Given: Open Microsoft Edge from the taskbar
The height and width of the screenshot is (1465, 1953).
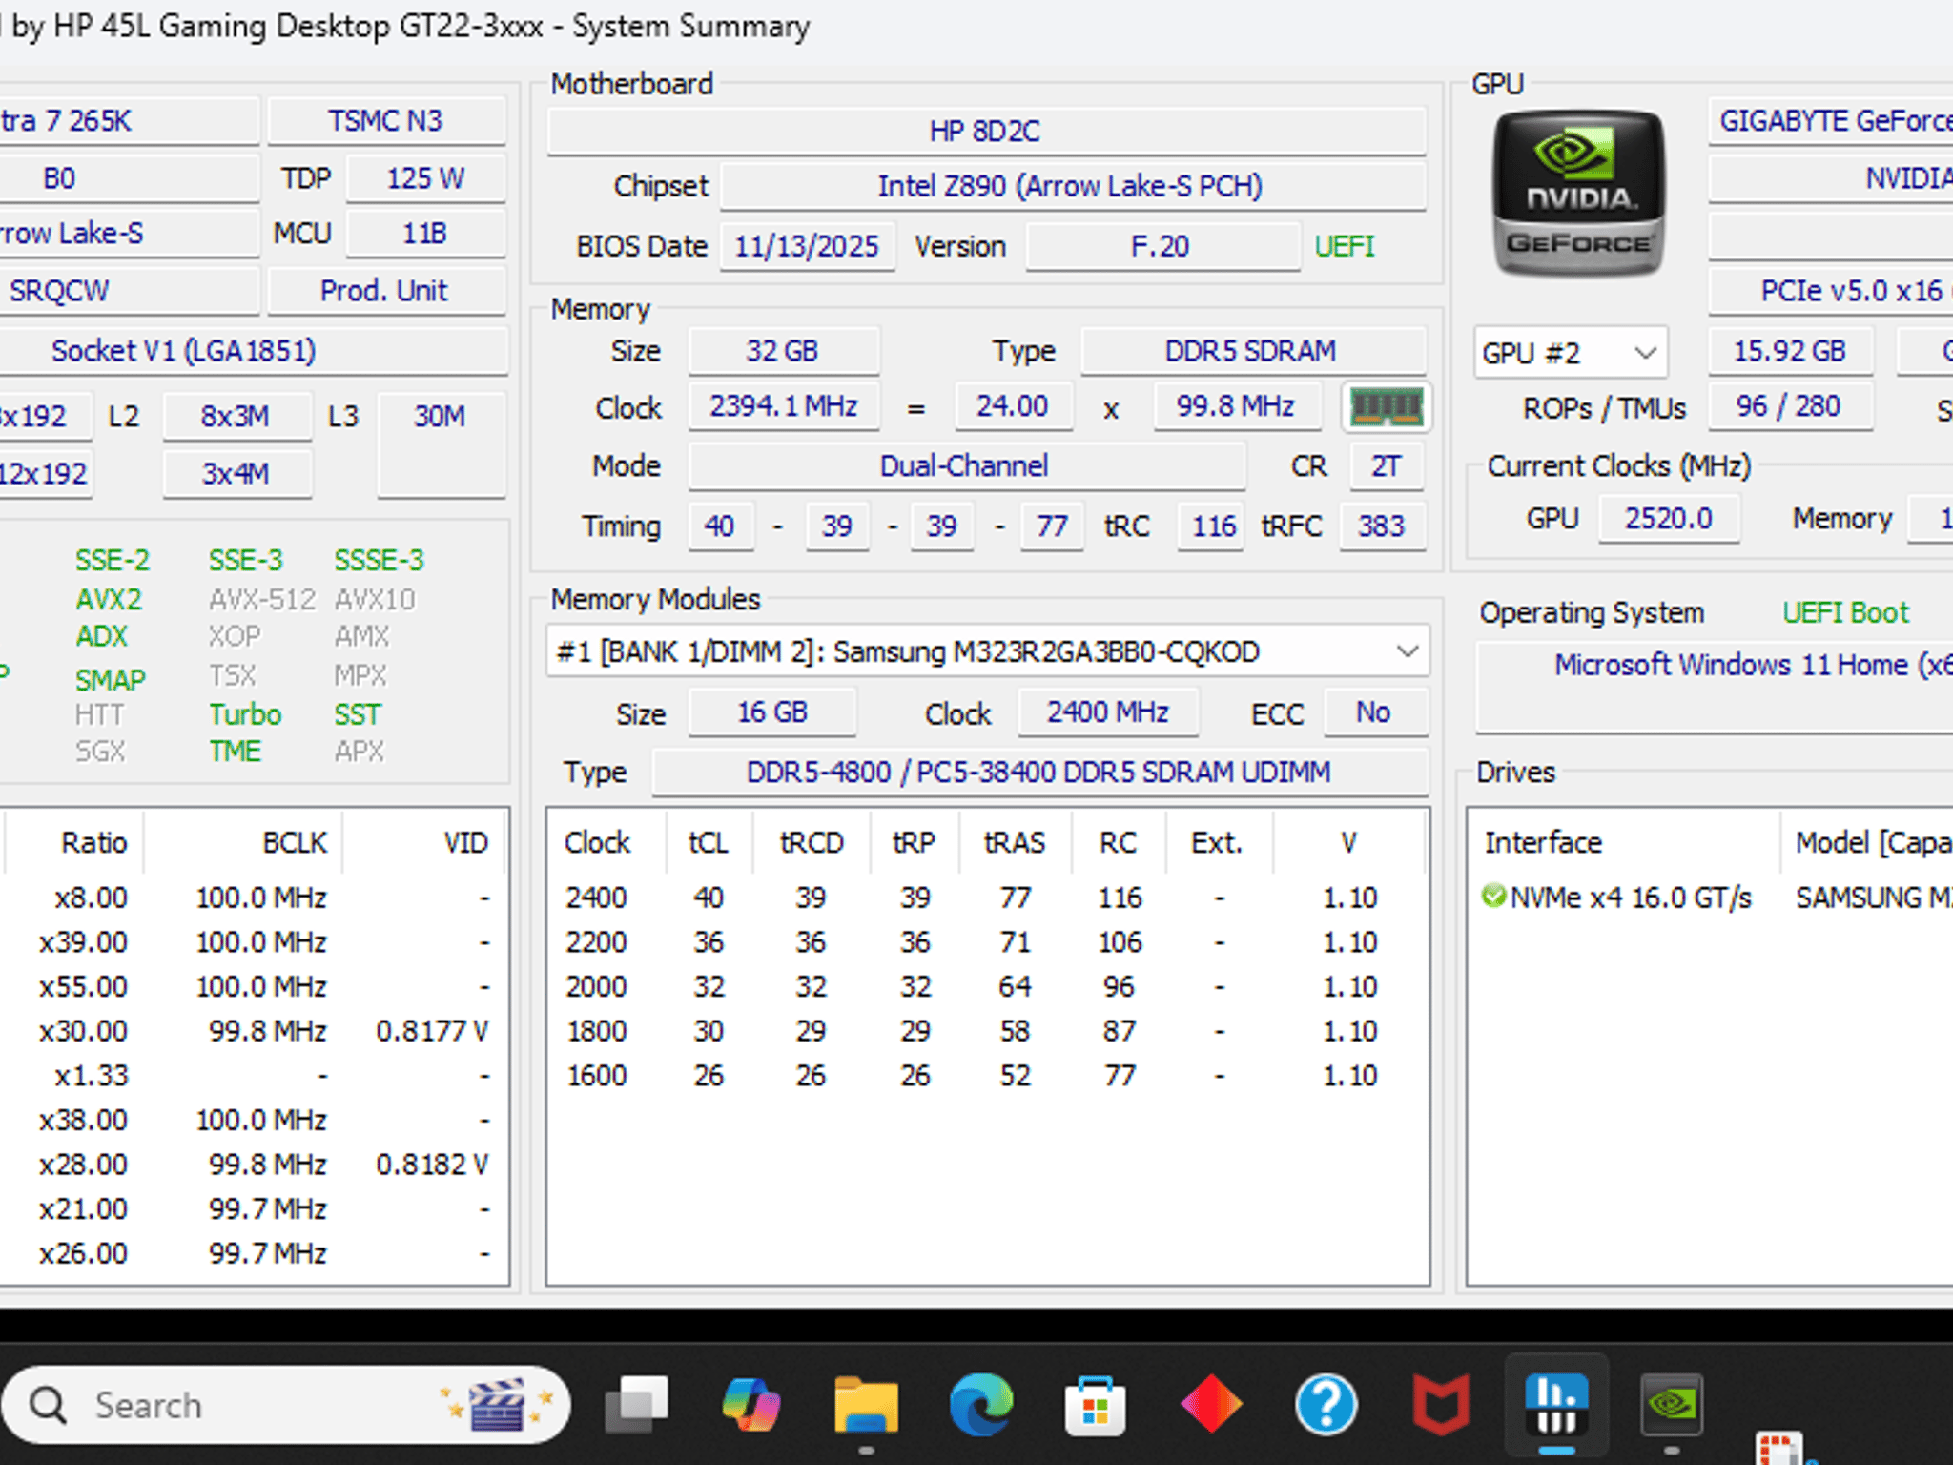Looking at the screenshot, I should click(x=980, y=1405).
